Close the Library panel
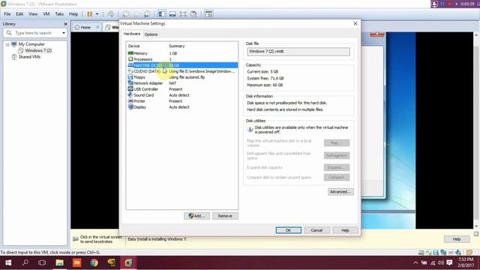 (65, 24)
